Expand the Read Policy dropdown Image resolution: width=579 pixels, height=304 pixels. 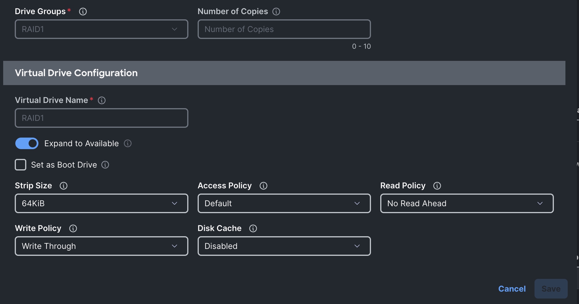pyautogui.click(x=467, y=203)
